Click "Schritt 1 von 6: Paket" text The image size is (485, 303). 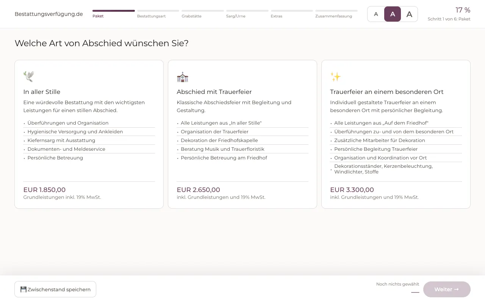click(x=449, y=19)
